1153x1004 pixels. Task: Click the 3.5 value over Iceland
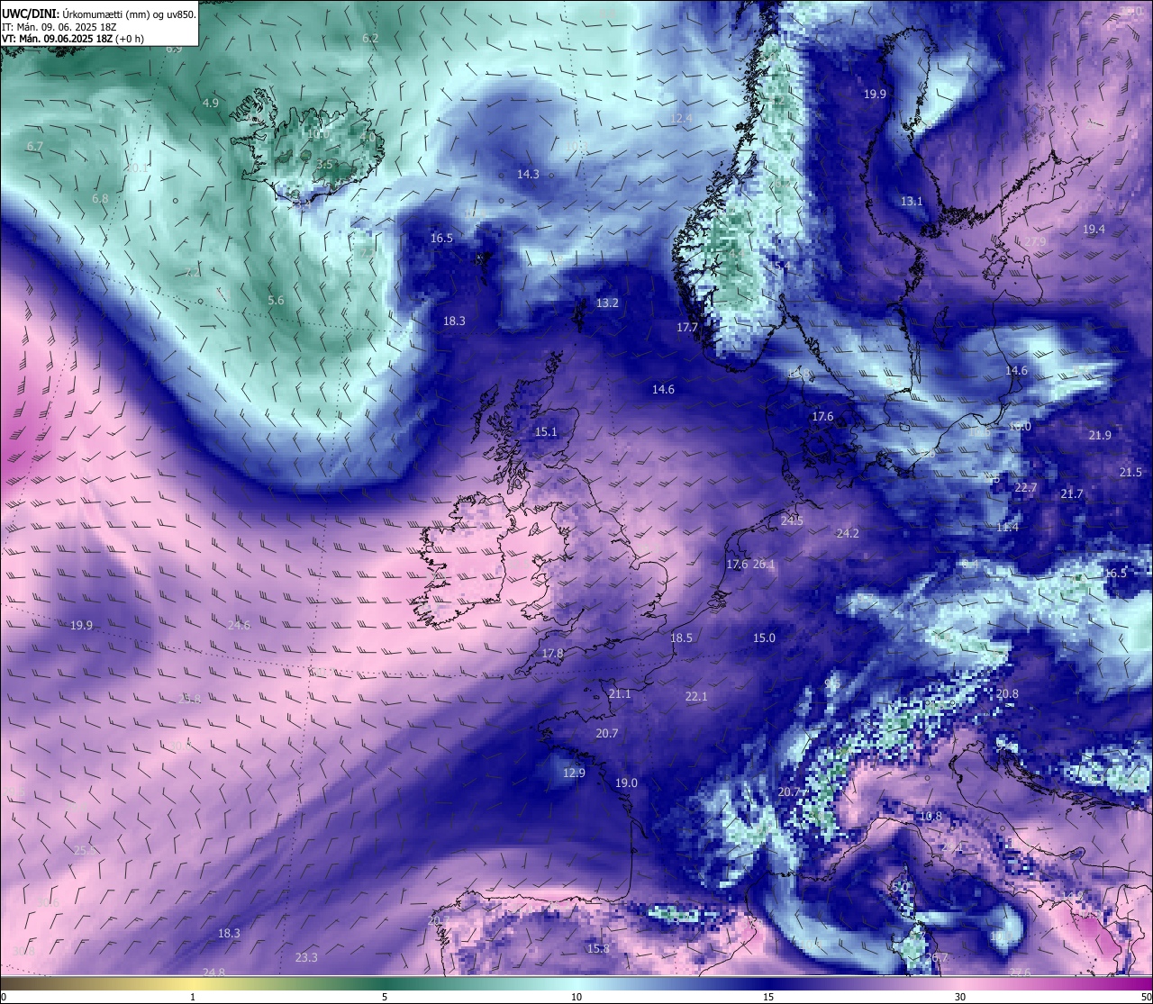(324, 164)
